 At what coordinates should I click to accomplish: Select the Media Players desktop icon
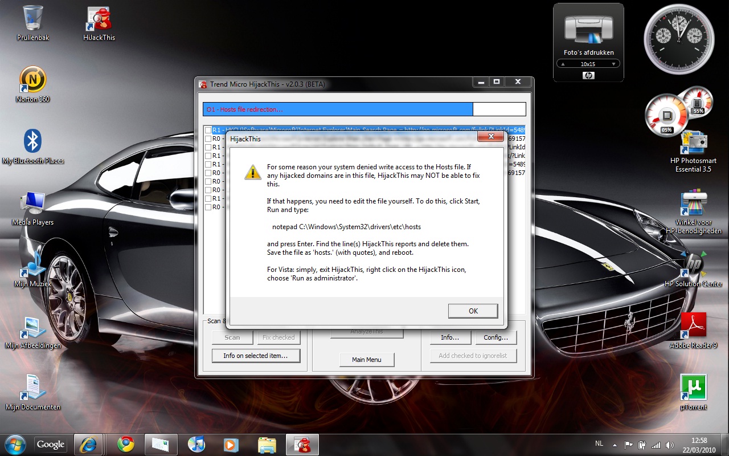coord(33,207)
